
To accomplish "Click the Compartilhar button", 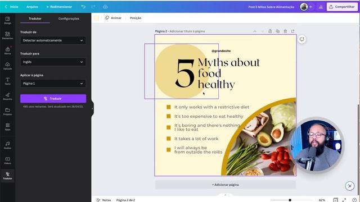I will 342,7.
